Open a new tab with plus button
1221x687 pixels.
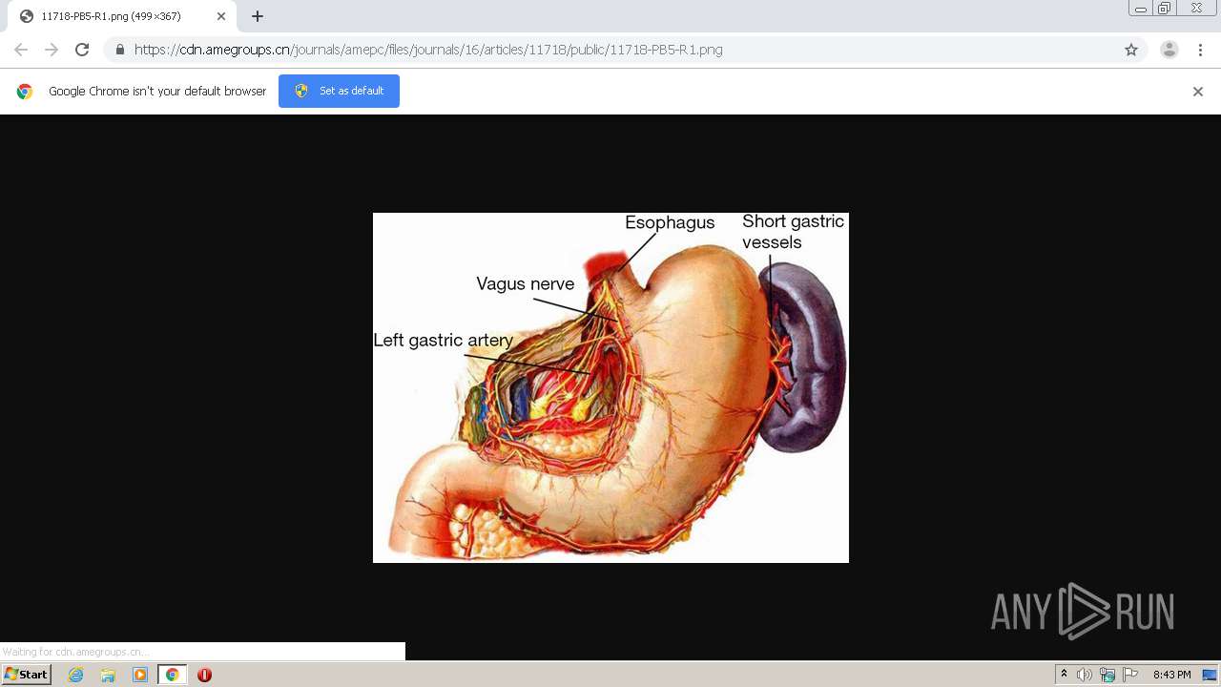(x=258, y=16)
